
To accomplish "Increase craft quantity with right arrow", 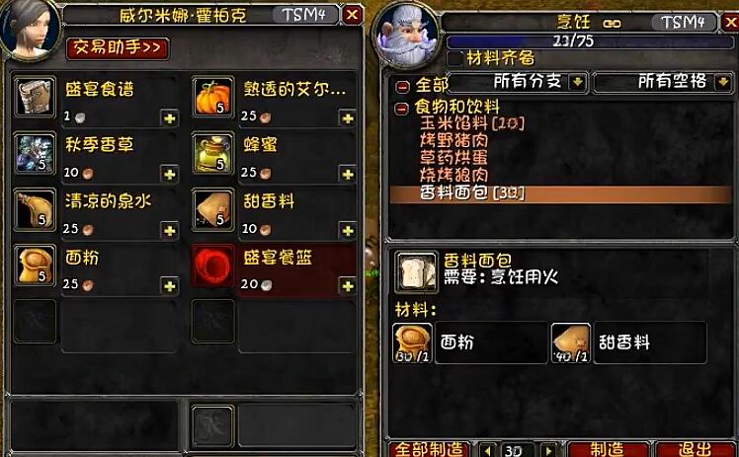I will 547,450.
